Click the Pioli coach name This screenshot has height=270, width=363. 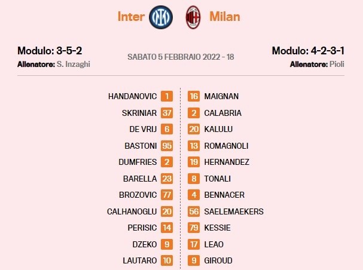[337, 64]
